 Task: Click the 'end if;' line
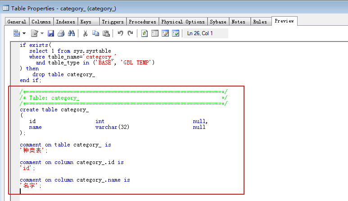[31, 80]
